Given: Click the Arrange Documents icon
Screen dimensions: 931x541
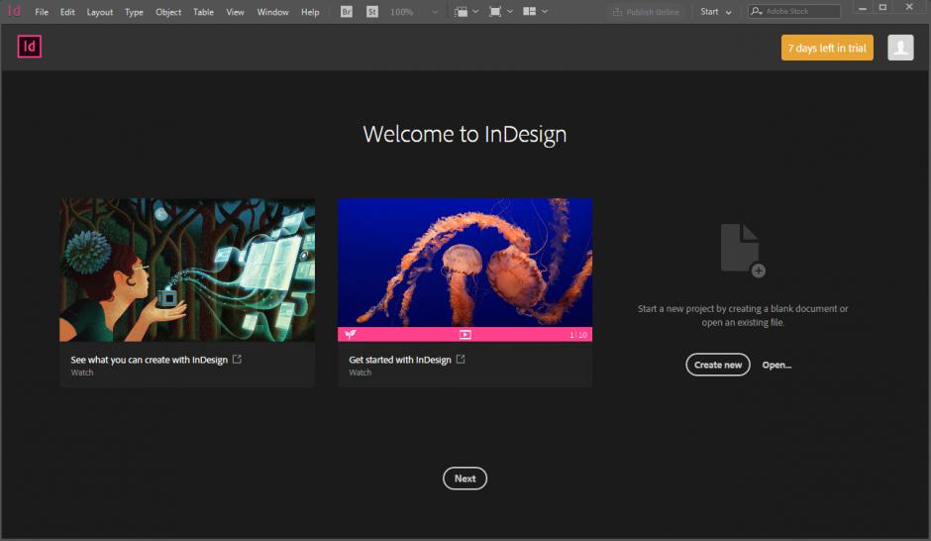Looking at the screenshot, I should [x=529, y=12].
